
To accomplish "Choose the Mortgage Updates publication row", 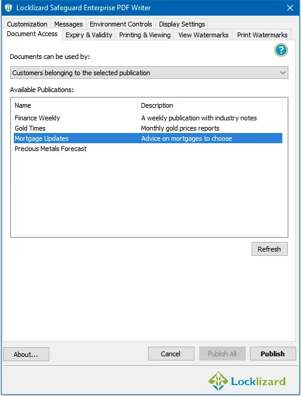I will point(148,138).
